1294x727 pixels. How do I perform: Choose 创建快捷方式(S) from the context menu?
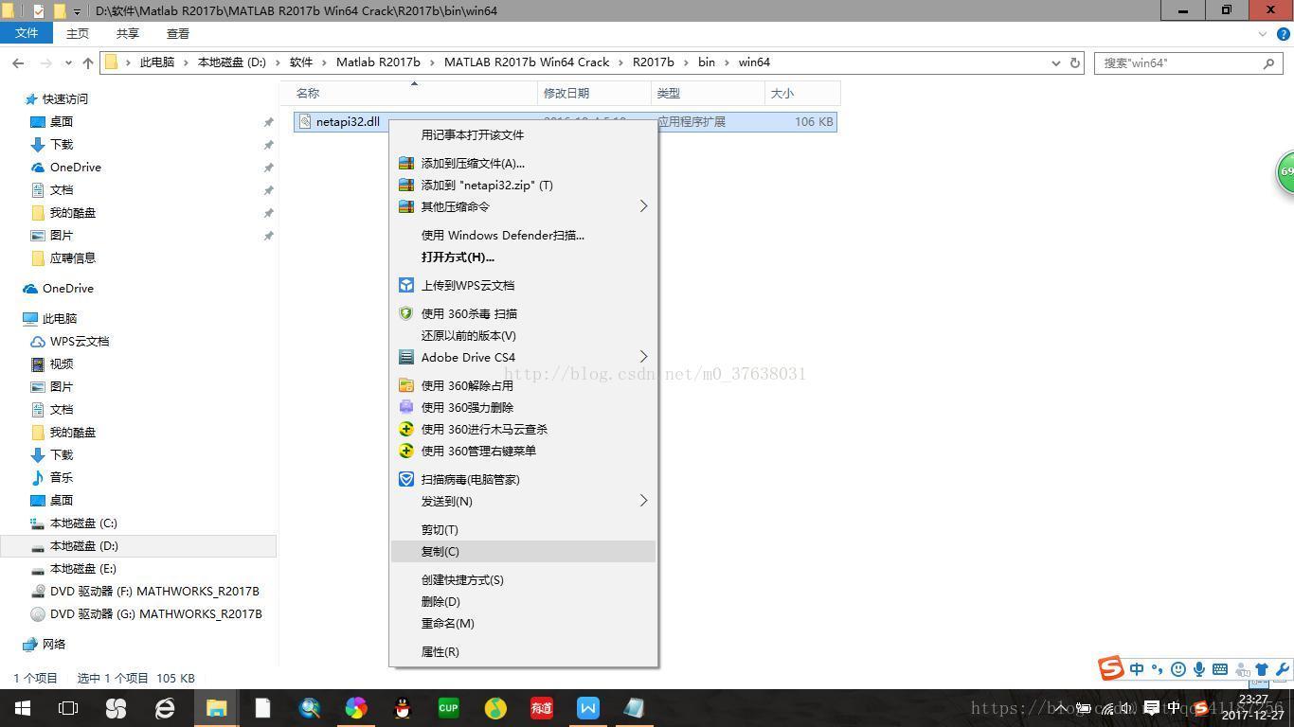coord(523,579)
